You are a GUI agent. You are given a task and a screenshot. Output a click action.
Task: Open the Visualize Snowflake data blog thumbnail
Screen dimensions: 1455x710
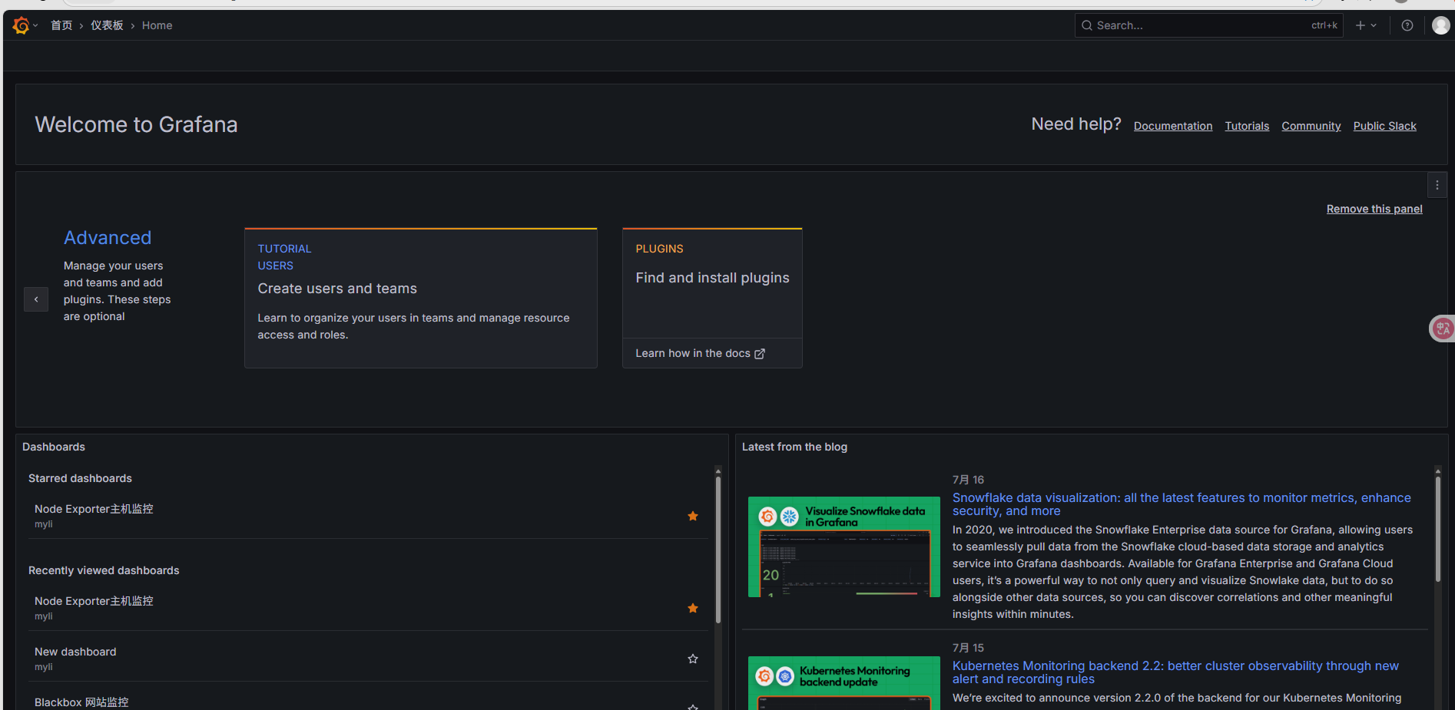(844, 546)
